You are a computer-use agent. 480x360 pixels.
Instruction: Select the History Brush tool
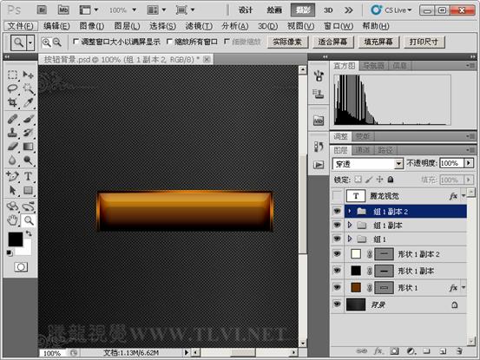[x=28, y=133]
